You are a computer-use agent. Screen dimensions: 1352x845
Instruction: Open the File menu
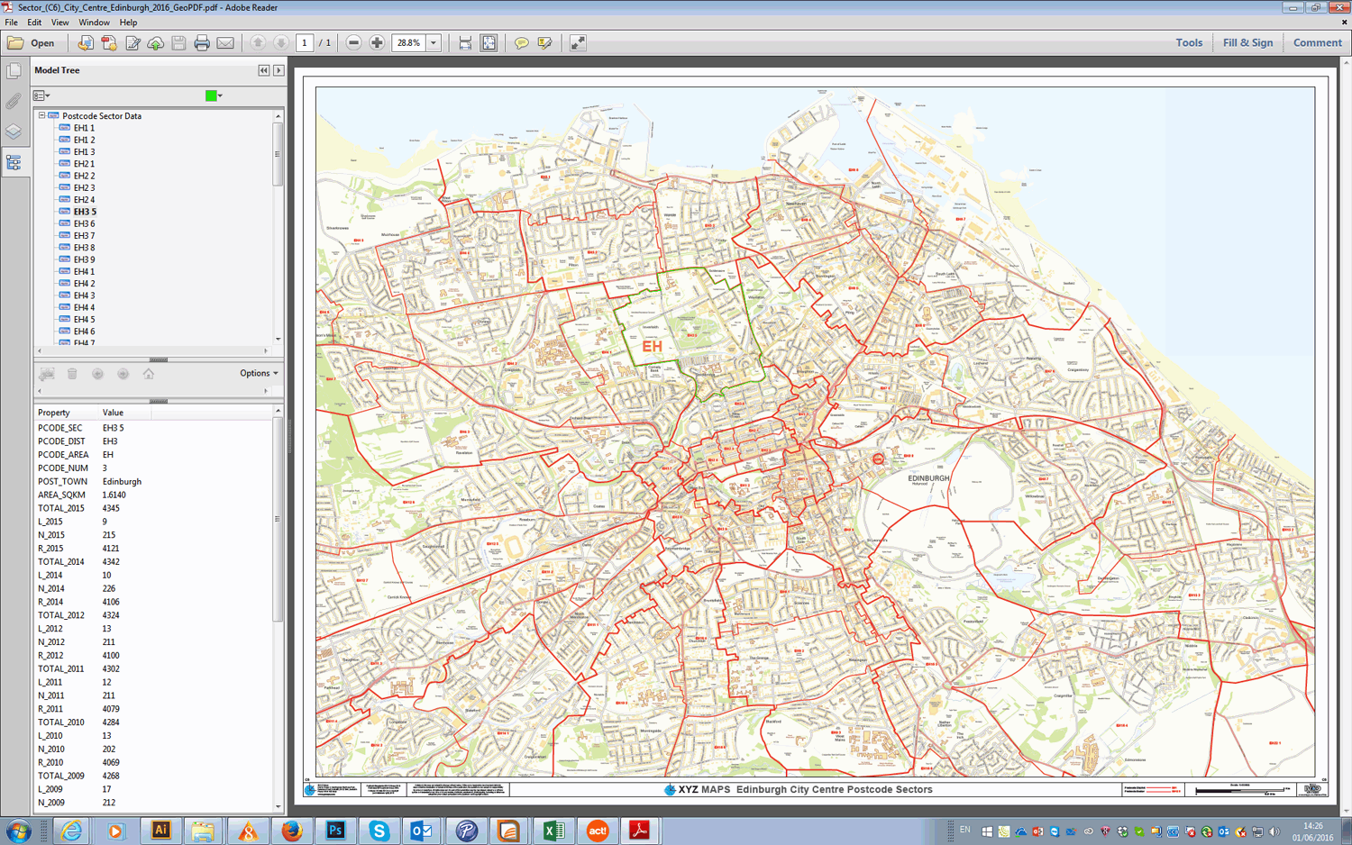click(11, 23)
